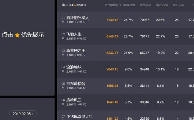Open the 疯狂的外星人 movie title
The height and width of the screenshot is (120, 194).
click(78, 18)
